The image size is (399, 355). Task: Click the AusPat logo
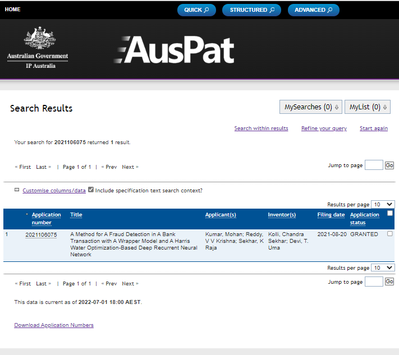pyautogui.click(x=174, y=49)
